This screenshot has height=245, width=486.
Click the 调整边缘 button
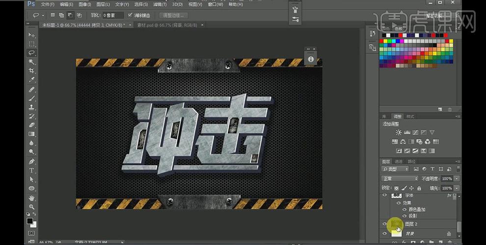(173, 15)
